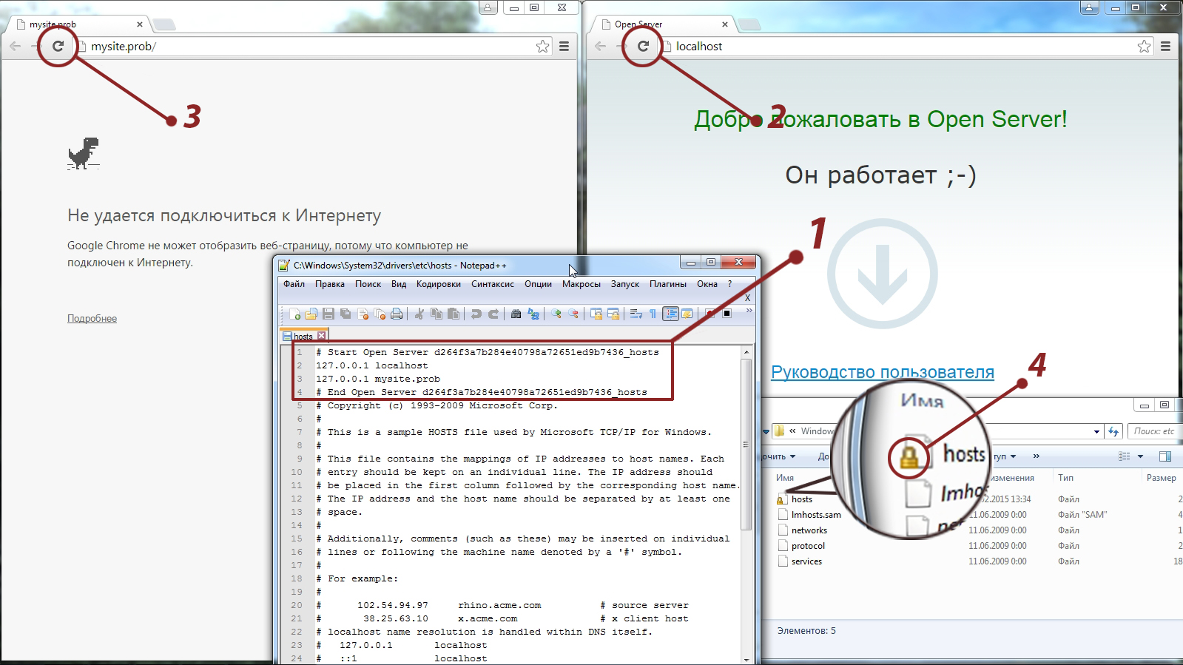Open the Explorer view options dropdown arrow
The width and height of the screenshot is (1183, 665).
click(x=1140, y=456)
